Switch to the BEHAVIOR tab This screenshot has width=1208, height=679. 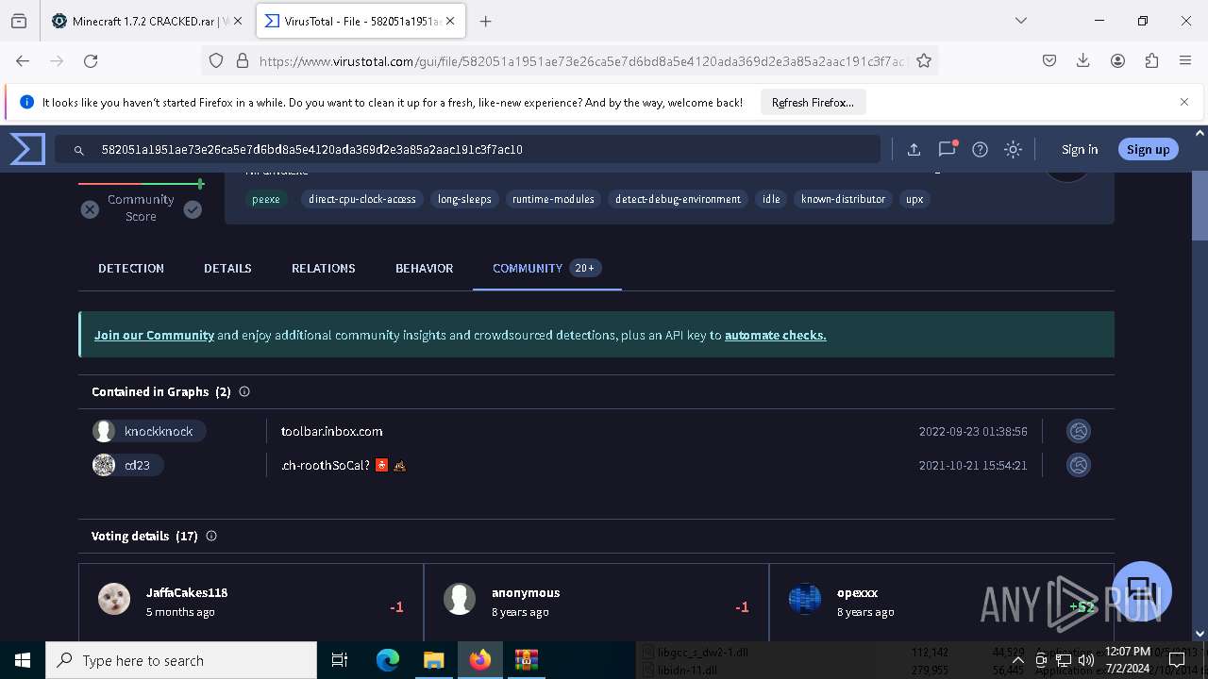[x=425, y=268]
